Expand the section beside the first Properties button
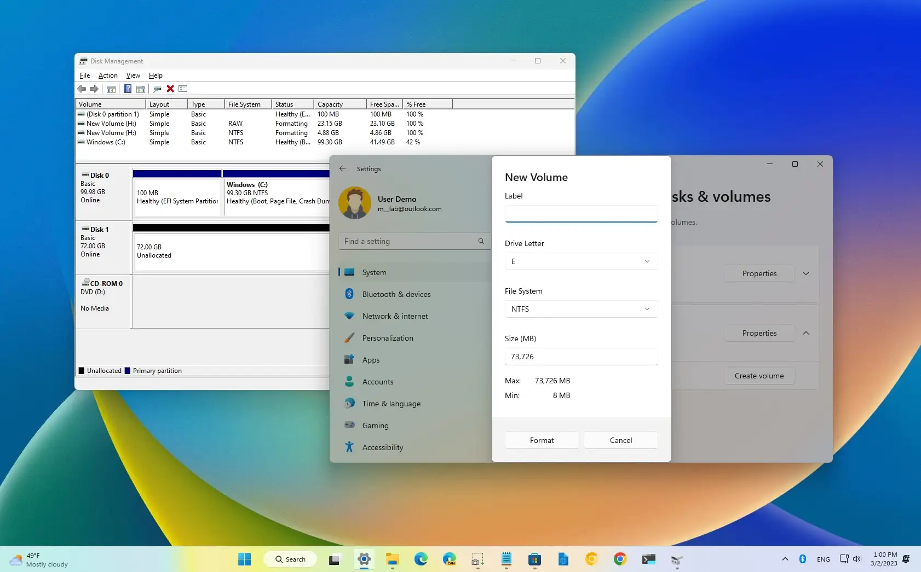The width and height of the screenshot is (921, 572). 806,273
